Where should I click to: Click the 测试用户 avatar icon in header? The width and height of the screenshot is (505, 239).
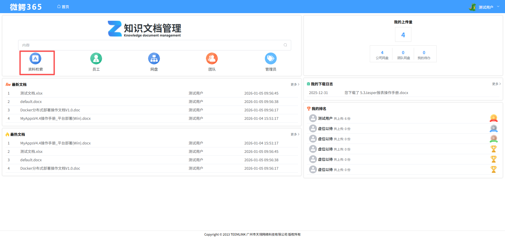tap(472, 7)
